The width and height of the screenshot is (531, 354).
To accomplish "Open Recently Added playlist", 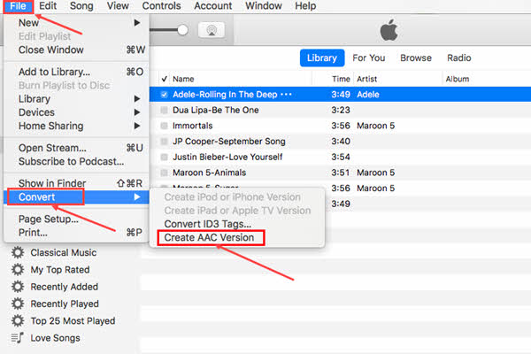I will pyautogui.click(x=64, y=287).
